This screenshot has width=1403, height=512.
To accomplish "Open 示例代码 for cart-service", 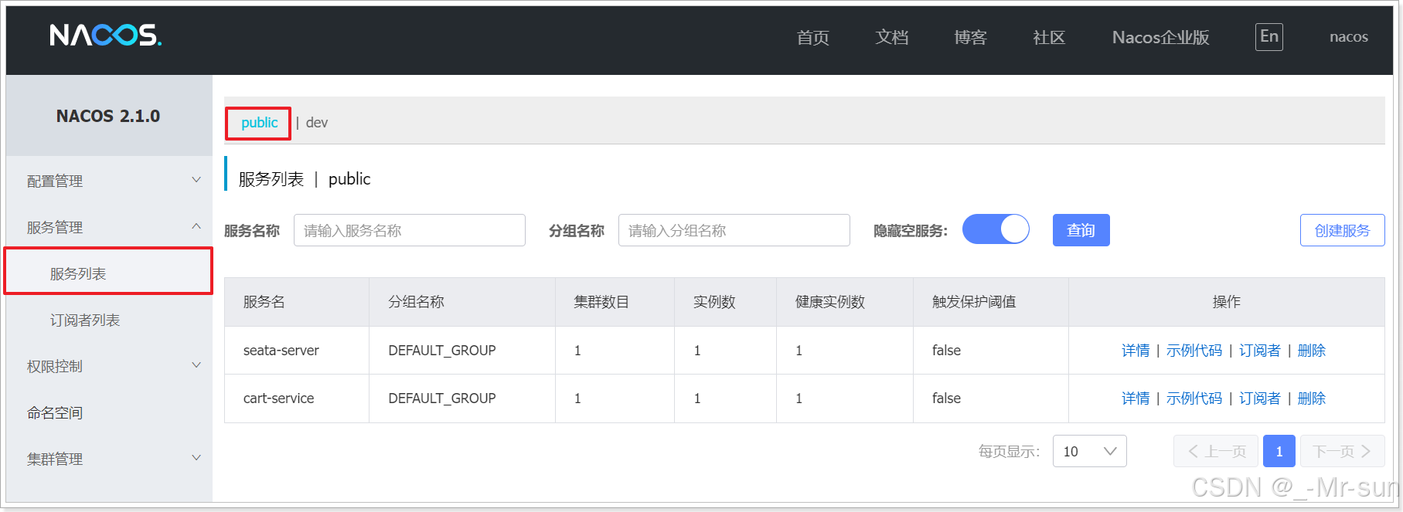I will (x=1194, y=398).
